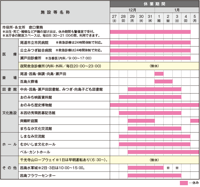Image resolution: width=200 pixels, height=187 pixels.
Task: Click the 1(祝) holiday date header
Action: (x=159, y=18)
